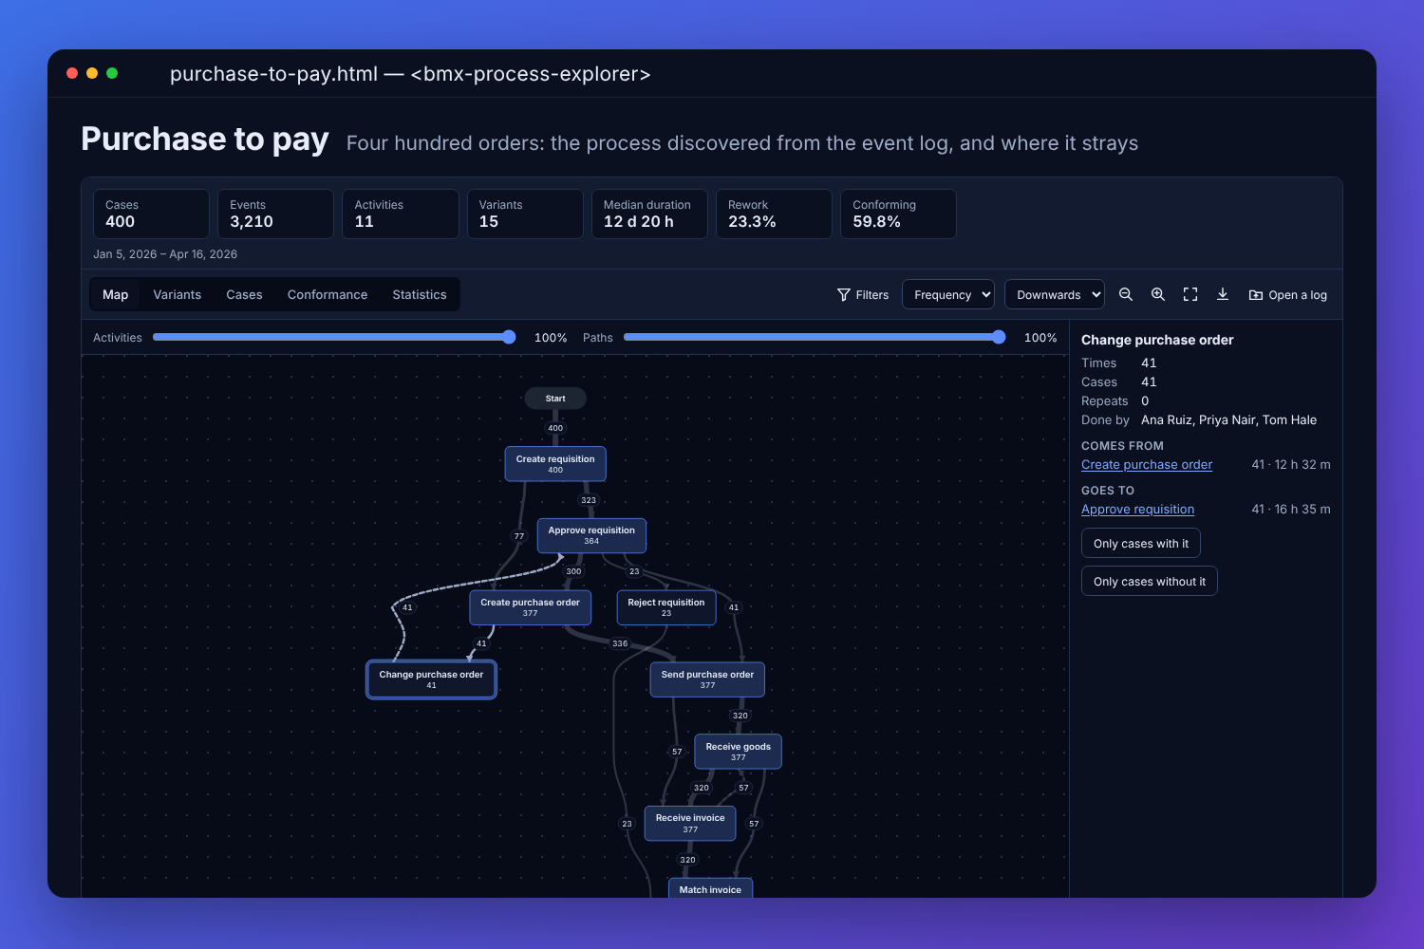
Task: Follow the Create purchase order link
Action: point(1147,464)
